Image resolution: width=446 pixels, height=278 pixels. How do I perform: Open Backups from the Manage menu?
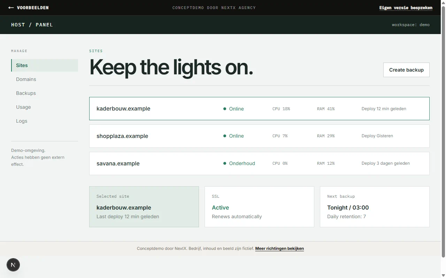(x=45, y=93)
